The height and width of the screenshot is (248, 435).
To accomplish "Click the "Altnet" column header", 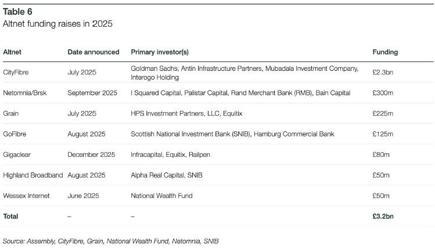I will click(x=13, y=52).
